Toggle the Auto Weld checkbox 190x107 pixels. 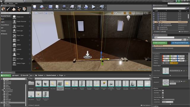pos(163,93)
